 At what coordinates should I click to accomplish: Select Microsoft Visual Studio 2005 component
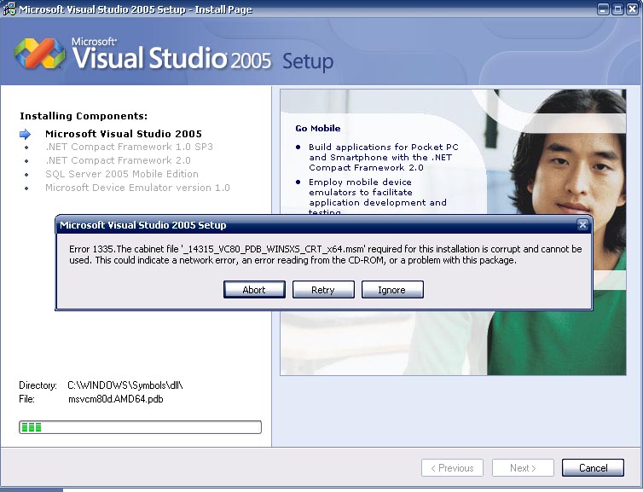pyautogui.click(x=124, y=134)
